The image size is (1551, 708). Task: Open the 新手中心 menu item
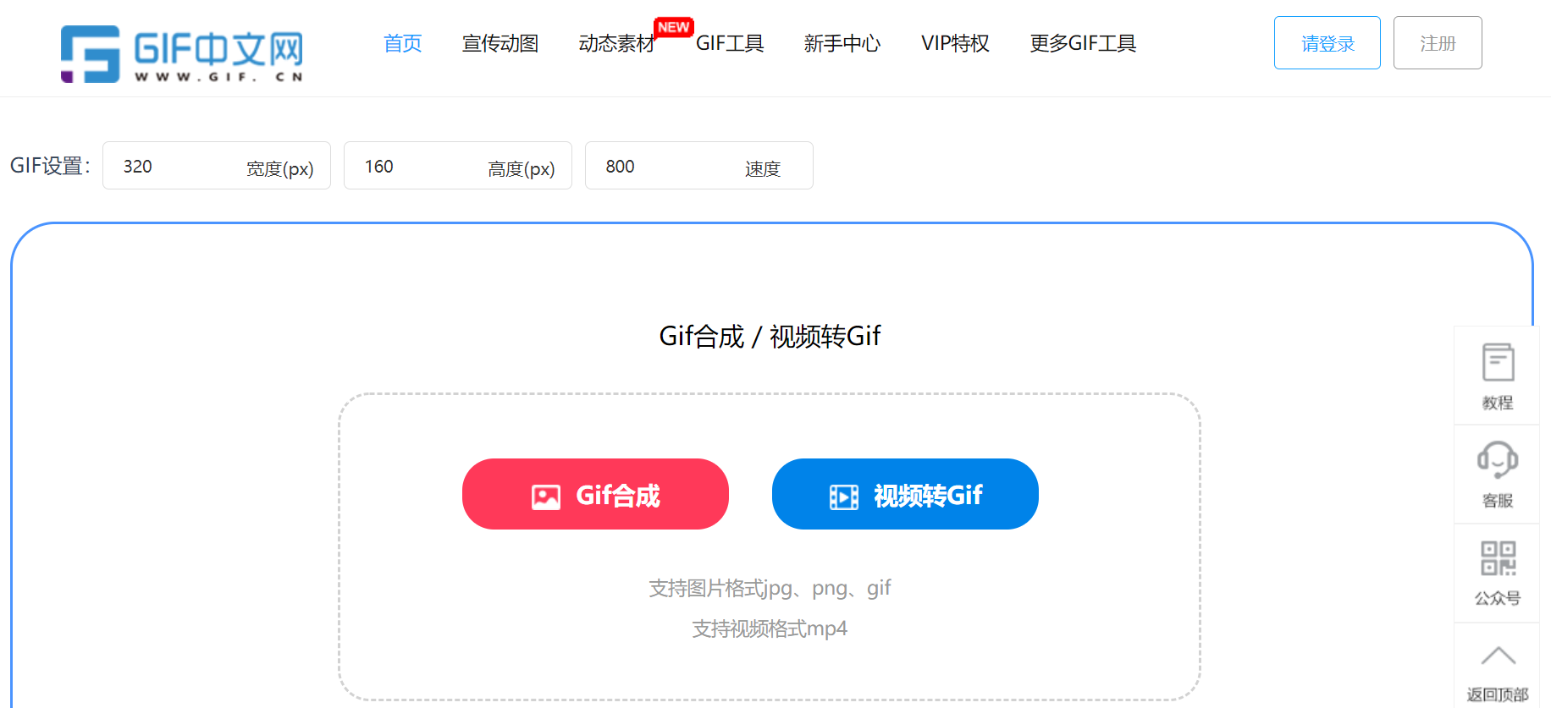842,43
